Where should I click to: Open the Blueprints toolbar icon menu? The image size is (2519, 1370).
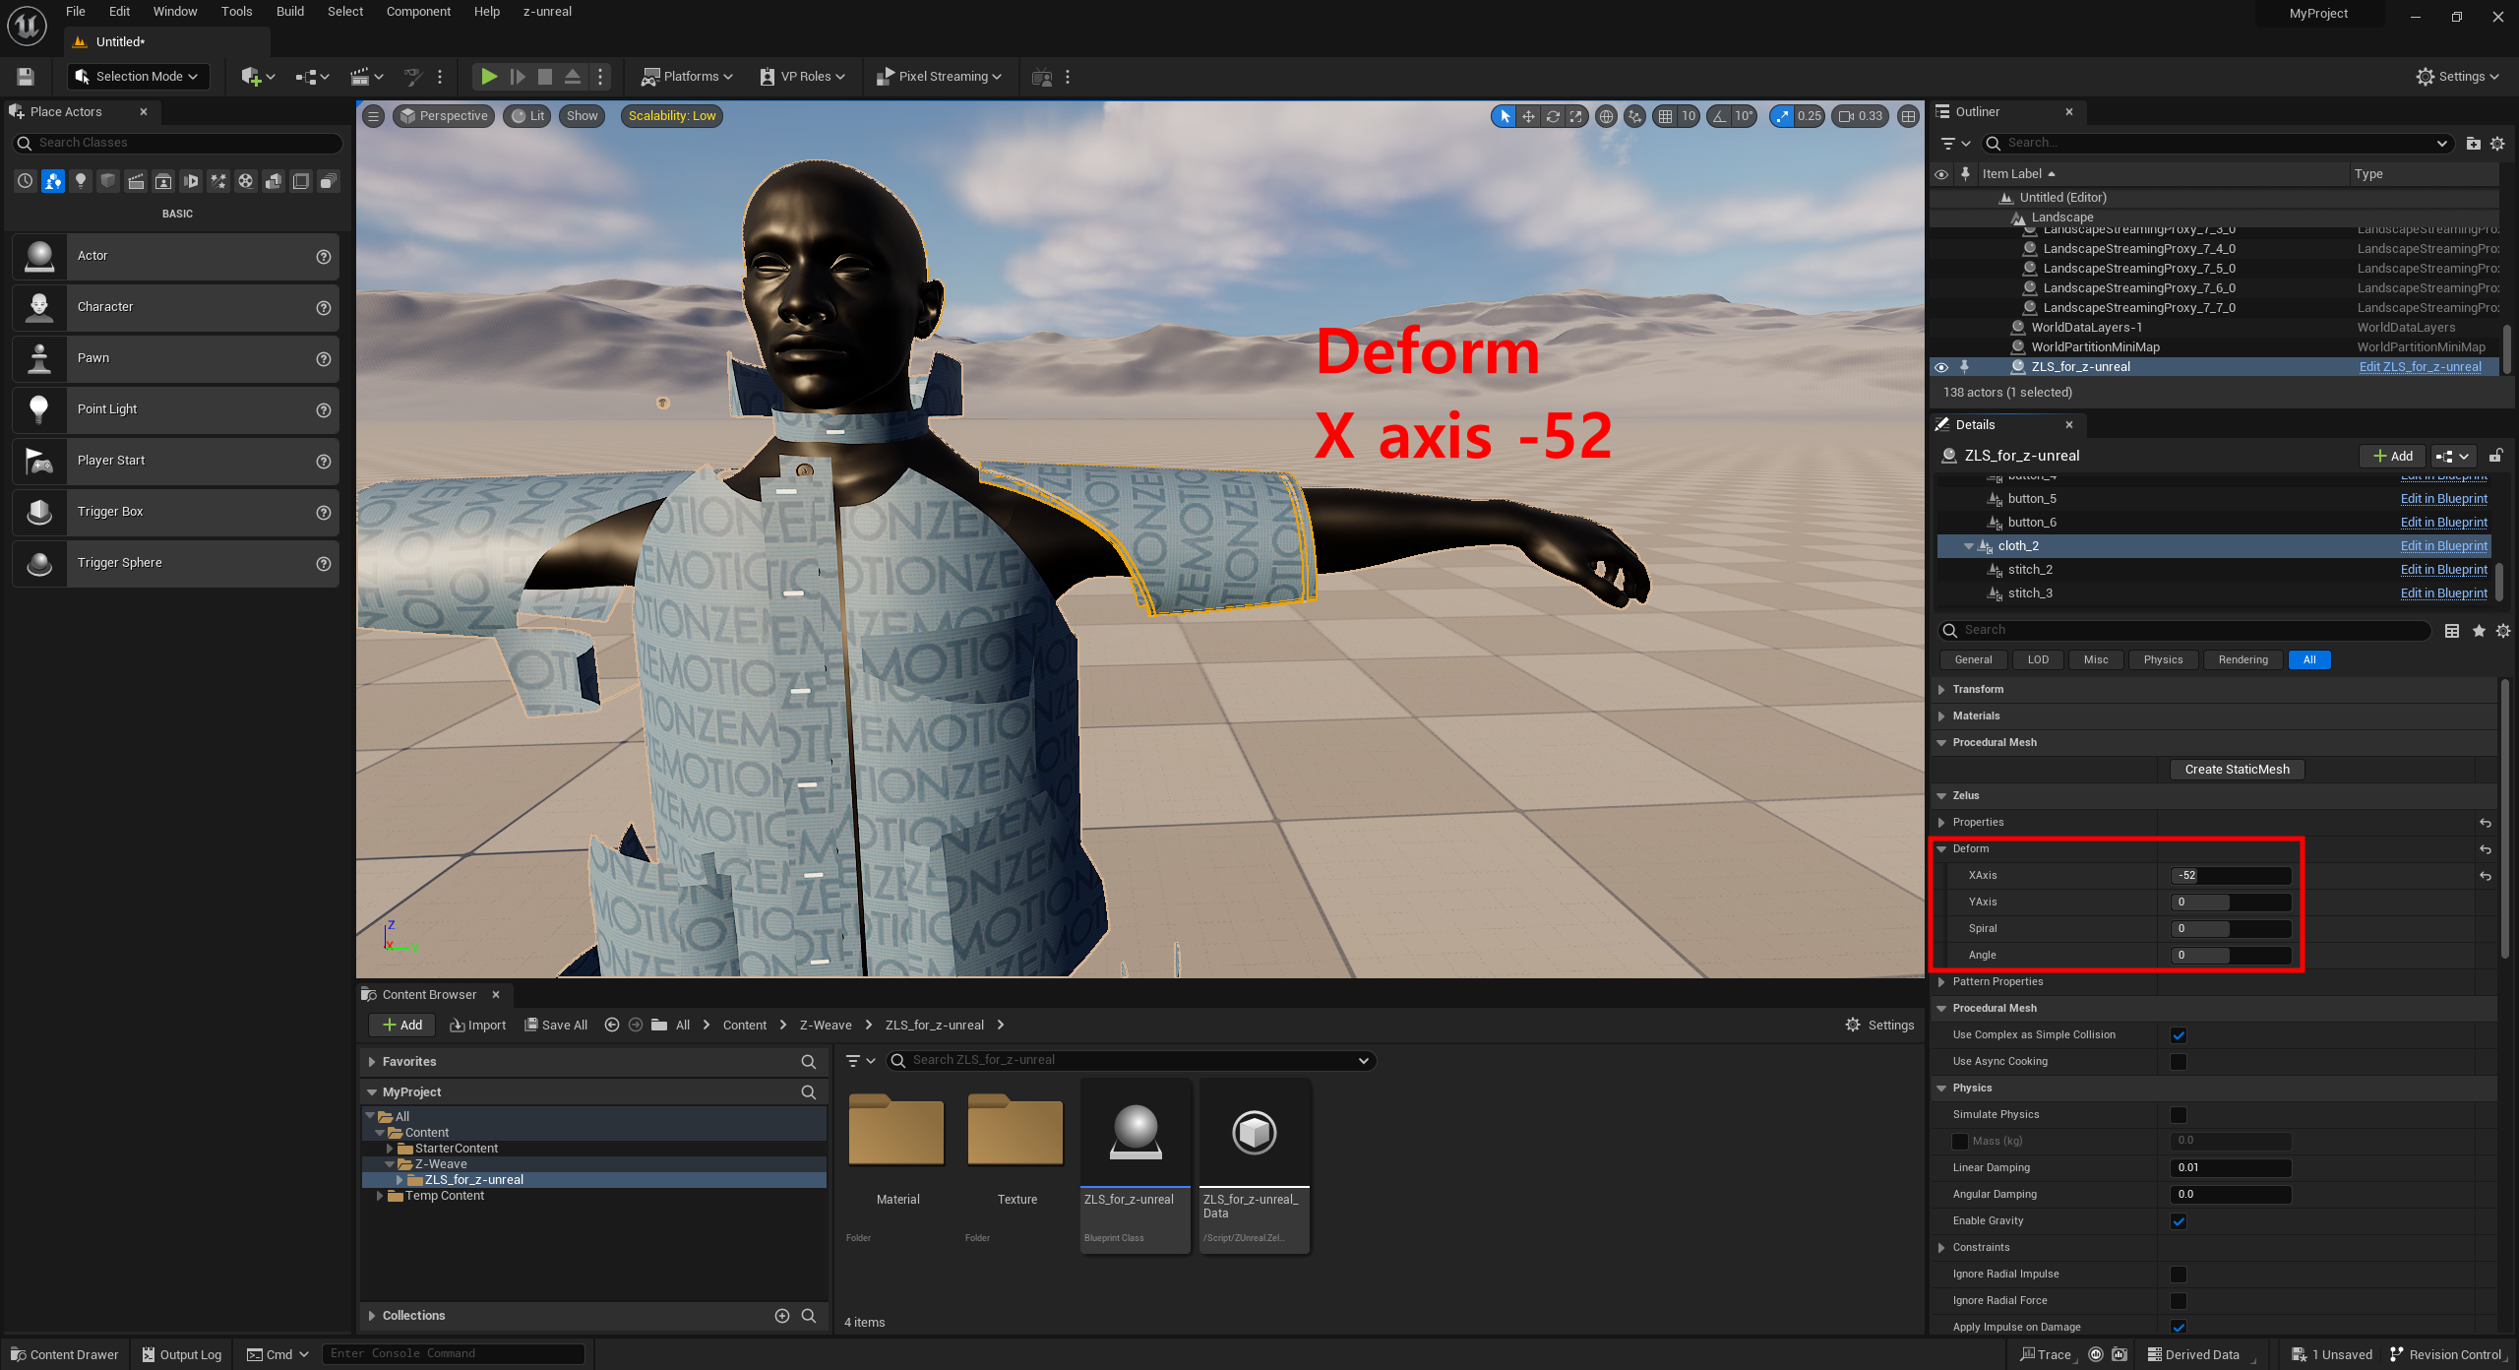click(x=312, y=77)
